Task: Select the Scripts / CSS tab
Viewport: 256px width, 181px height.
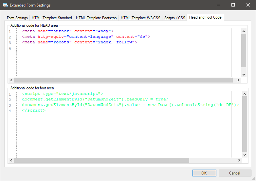Action: click(174, 18)
